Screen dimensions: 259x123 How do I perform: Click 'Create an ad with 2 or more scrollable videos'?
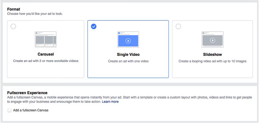click(46, 61)
